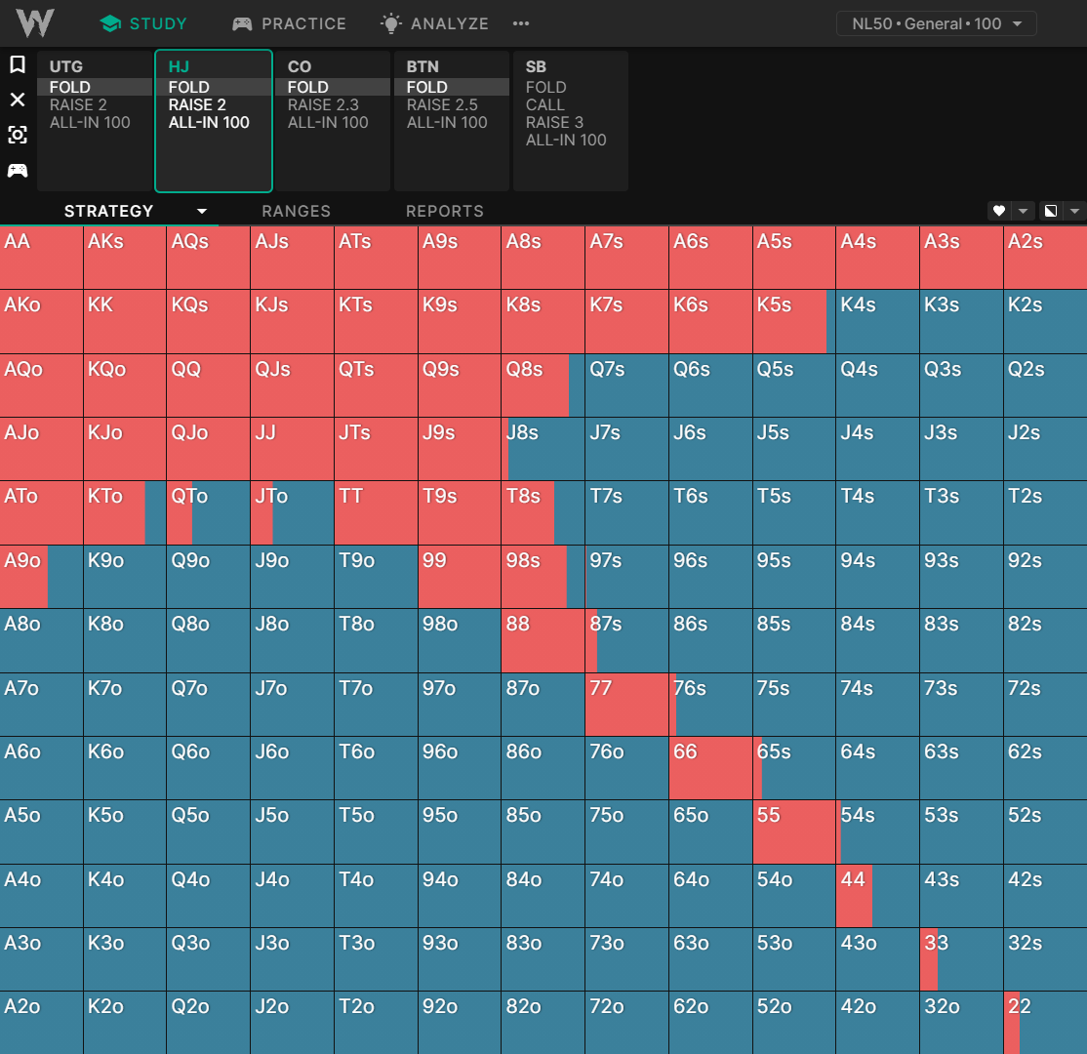Viewport: 1087px width, 1054px height.
Task: Click the bookmark icon in left sidebar
Action: pyautogui.click(x=17, y=64)
